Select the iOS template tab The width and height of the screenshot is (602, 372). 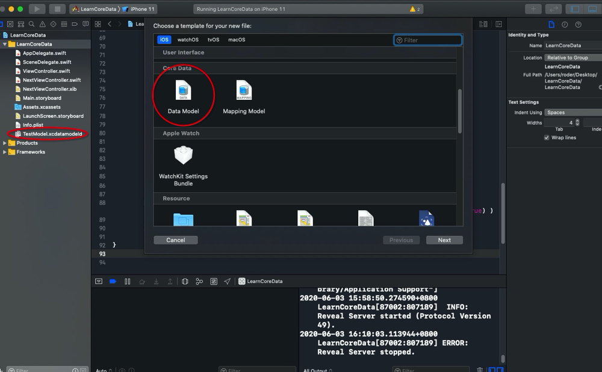click(x=164, y=40)
